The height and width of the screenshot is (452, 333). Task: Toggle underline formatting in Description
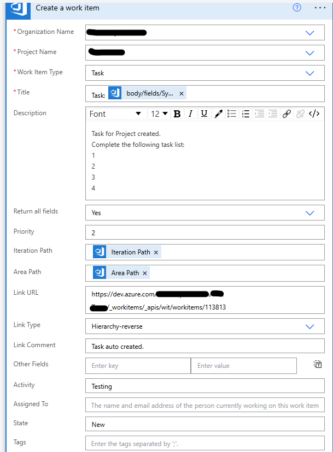click(x=204, y=114)
